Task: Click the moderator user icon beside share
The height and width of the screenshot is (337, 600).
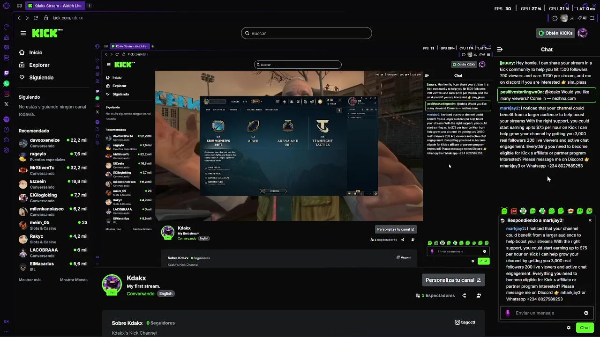Action: [479, 295]
